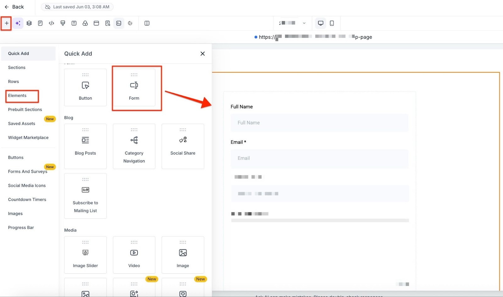Viewport: 503px width, 297px height.
Task: Jump to Progress Bar
Action: pyautogui.click(x=21, y=228)
